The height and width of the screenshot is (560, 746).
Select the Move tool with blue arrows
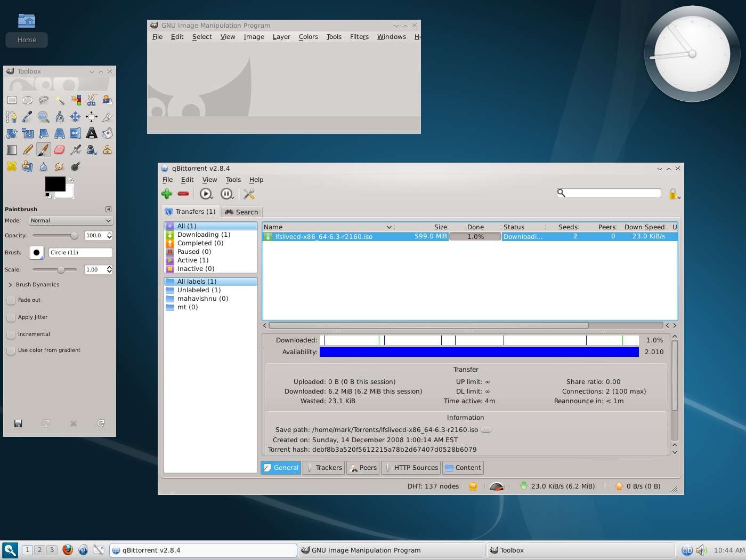pos(76,117)
